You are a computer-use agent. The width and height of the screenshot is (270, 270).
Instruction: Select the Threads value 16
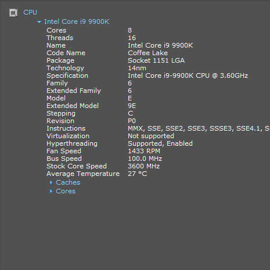pyautogui.click(x=132, y=38)
